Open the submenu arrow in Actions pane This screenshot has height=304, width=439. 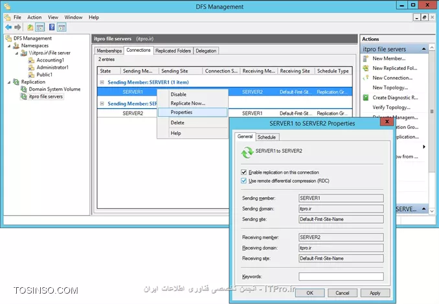(424, 146)
